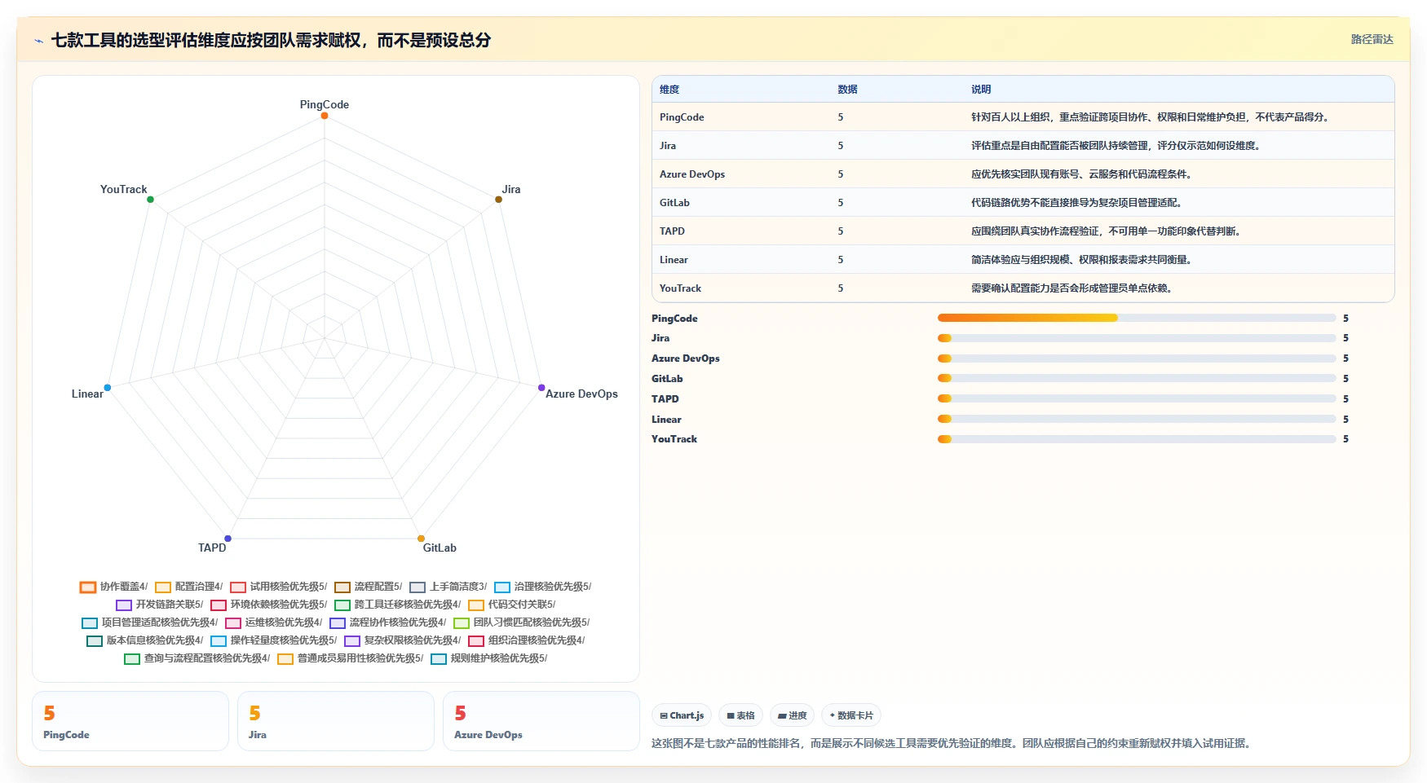
Task: Select the Jira table row name
Action: coord(668,146)
